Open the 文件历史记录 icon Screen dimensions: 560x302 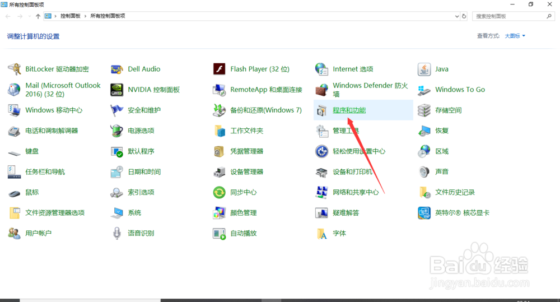coord(424,192)
